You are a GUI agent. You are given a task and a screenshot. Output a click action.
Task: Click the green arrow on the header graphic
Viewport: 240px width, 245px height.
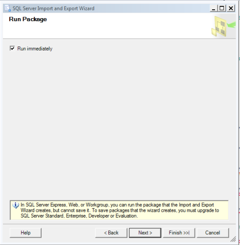(x=231, y=24)
